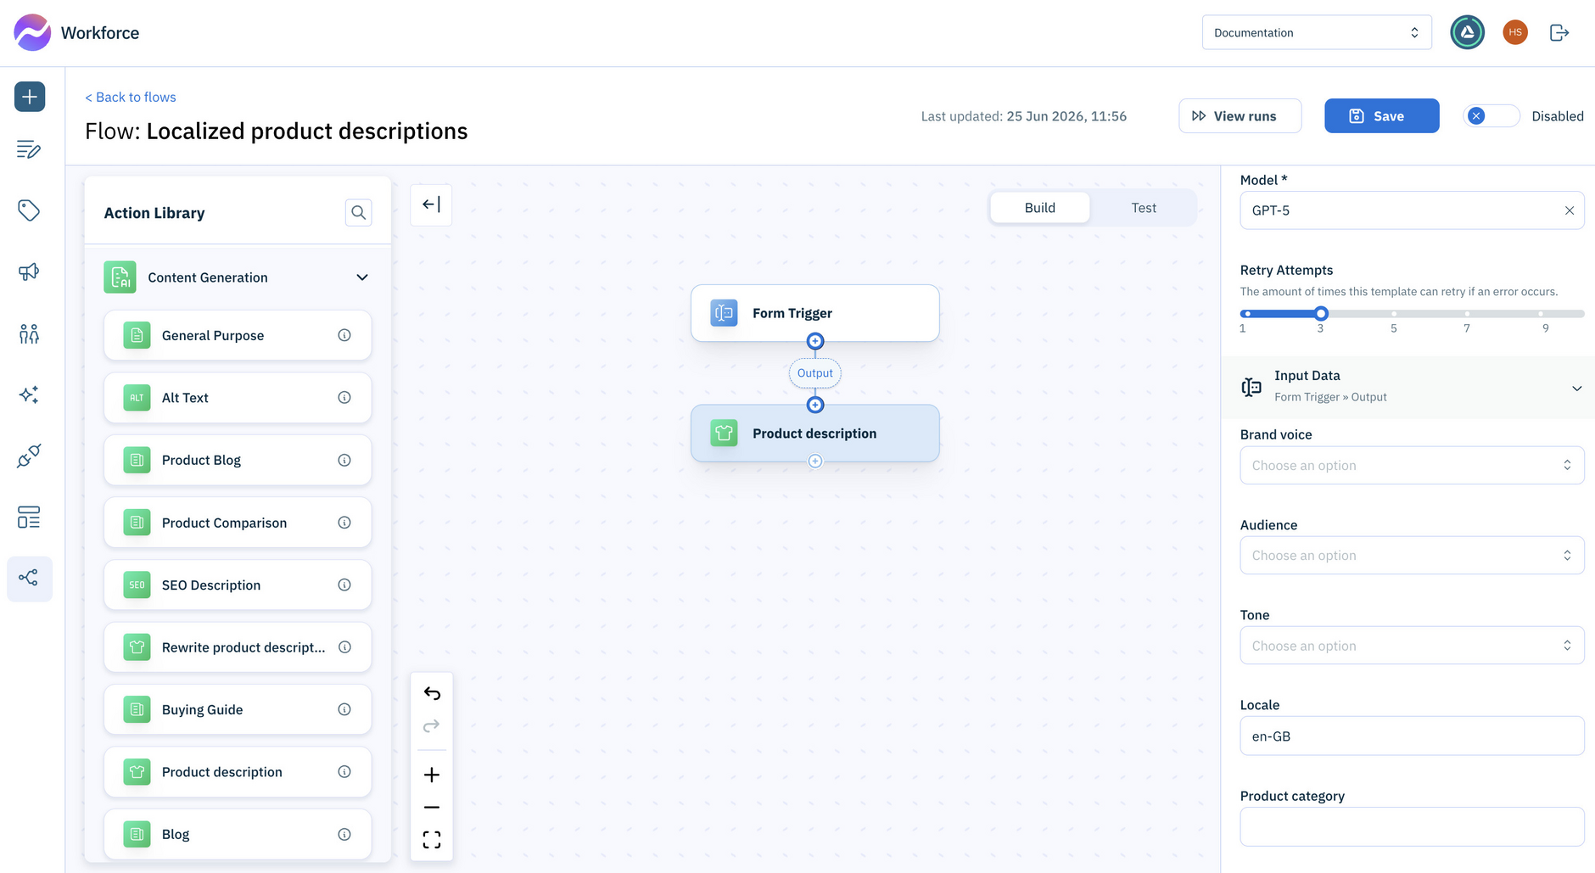Click the undo arrow on canvas toolbar
The image size is (1595, 873).
pos(432,694)
